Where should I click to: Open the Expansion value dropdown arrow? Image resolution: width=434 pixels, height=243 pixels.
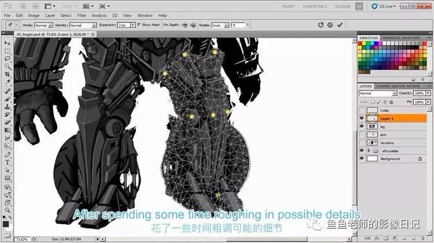pos(133,25)
